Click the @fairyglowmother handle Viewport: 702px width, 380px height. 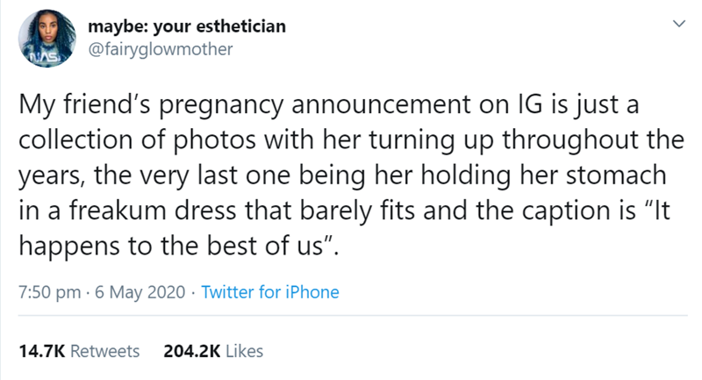click(161, 49)
